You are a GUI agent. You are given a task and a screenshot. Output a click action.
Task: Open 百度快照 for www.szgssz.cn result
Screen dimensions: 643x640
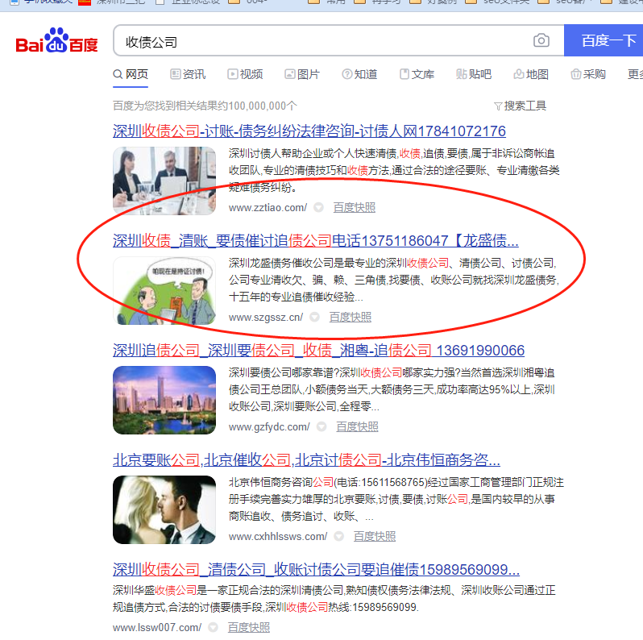[351, 317]
